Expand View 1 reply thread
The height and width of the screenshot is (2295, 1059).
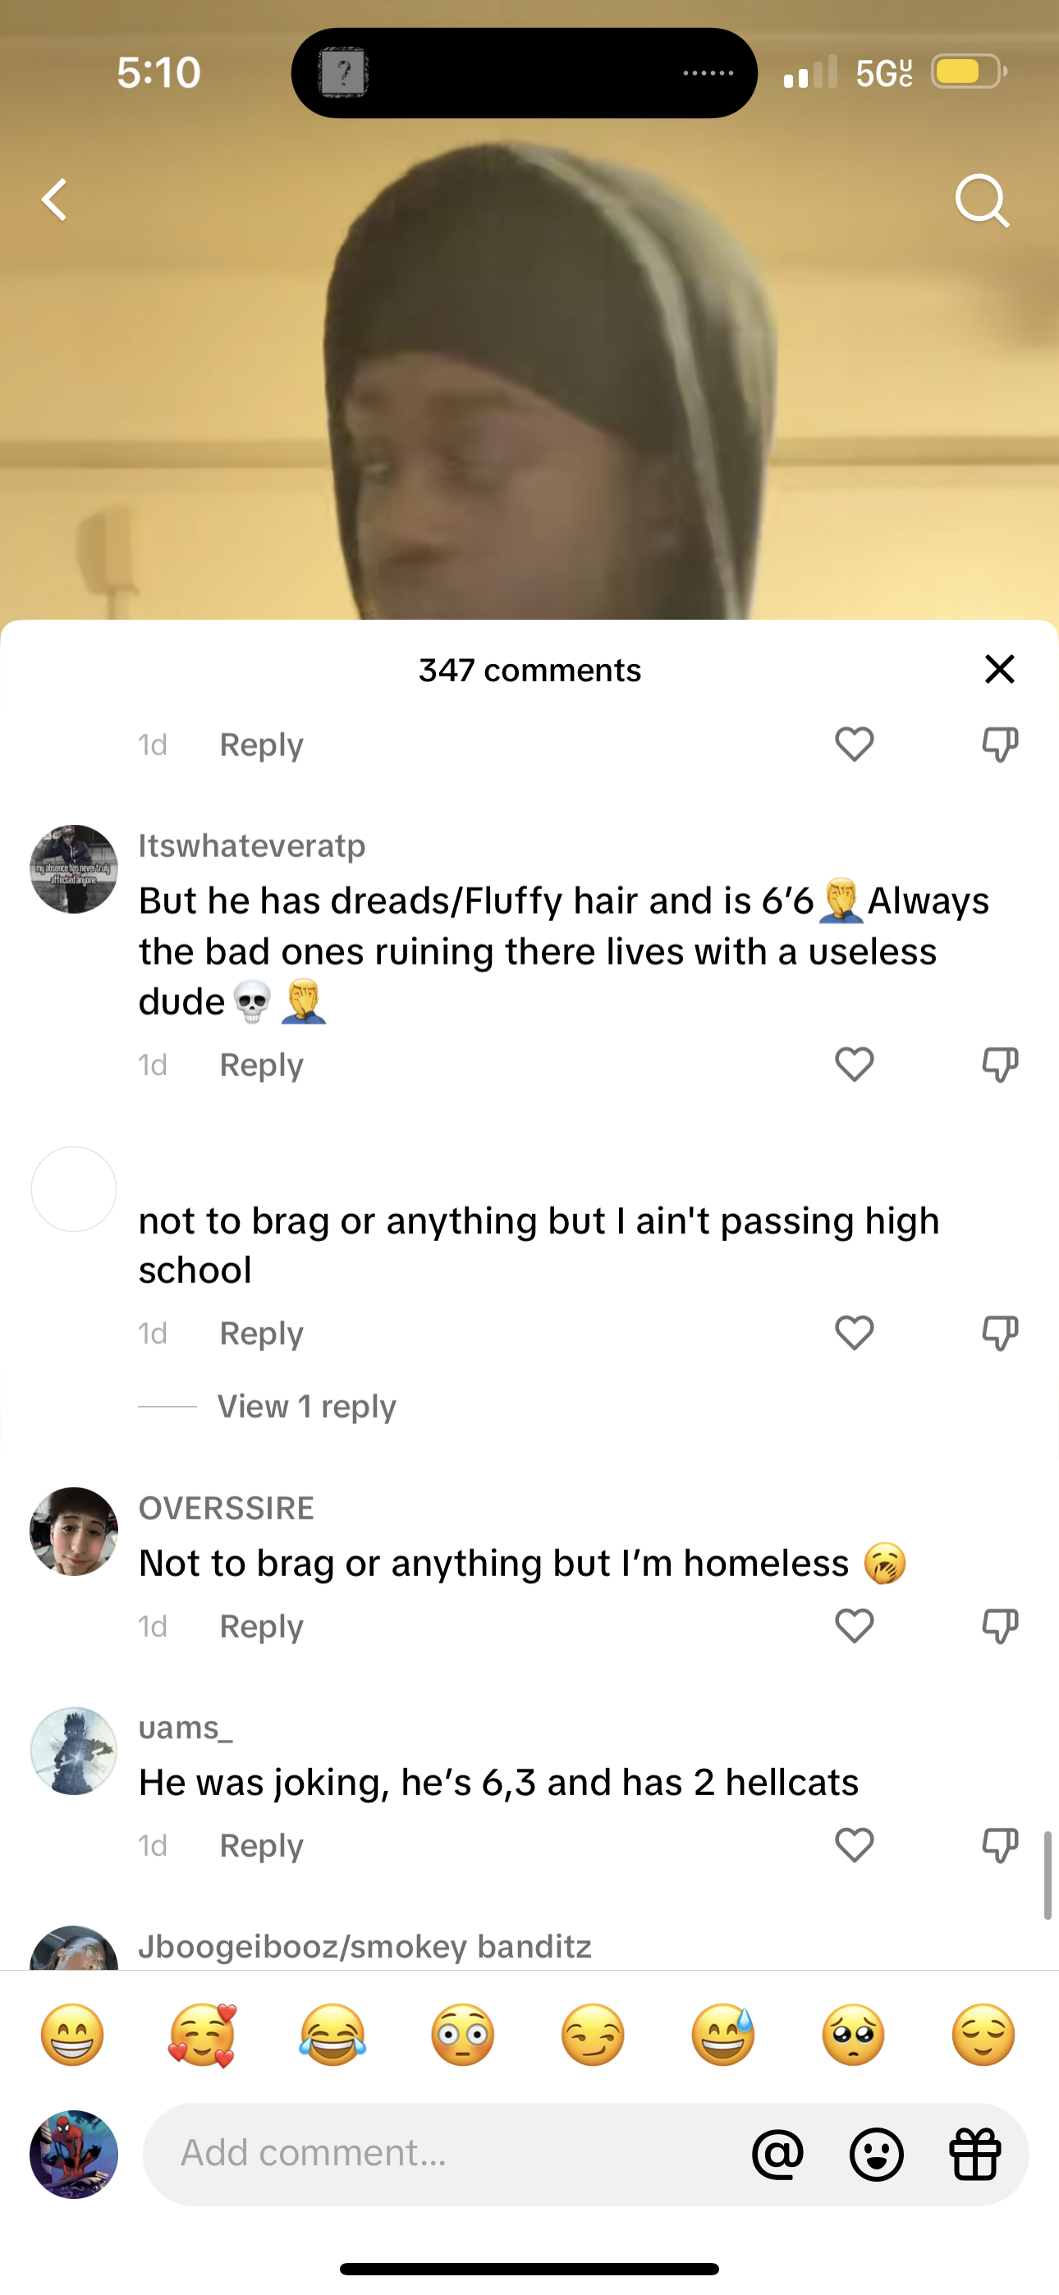(307, 1406)
